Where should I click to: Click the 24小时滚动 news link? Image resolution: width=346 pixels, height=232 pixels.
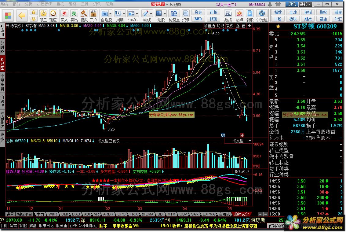pos(88,226)
